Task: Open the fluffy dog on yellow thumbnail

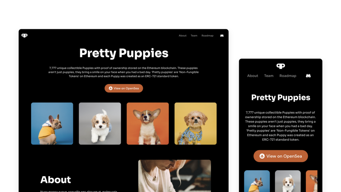Action: pos(195,124)
